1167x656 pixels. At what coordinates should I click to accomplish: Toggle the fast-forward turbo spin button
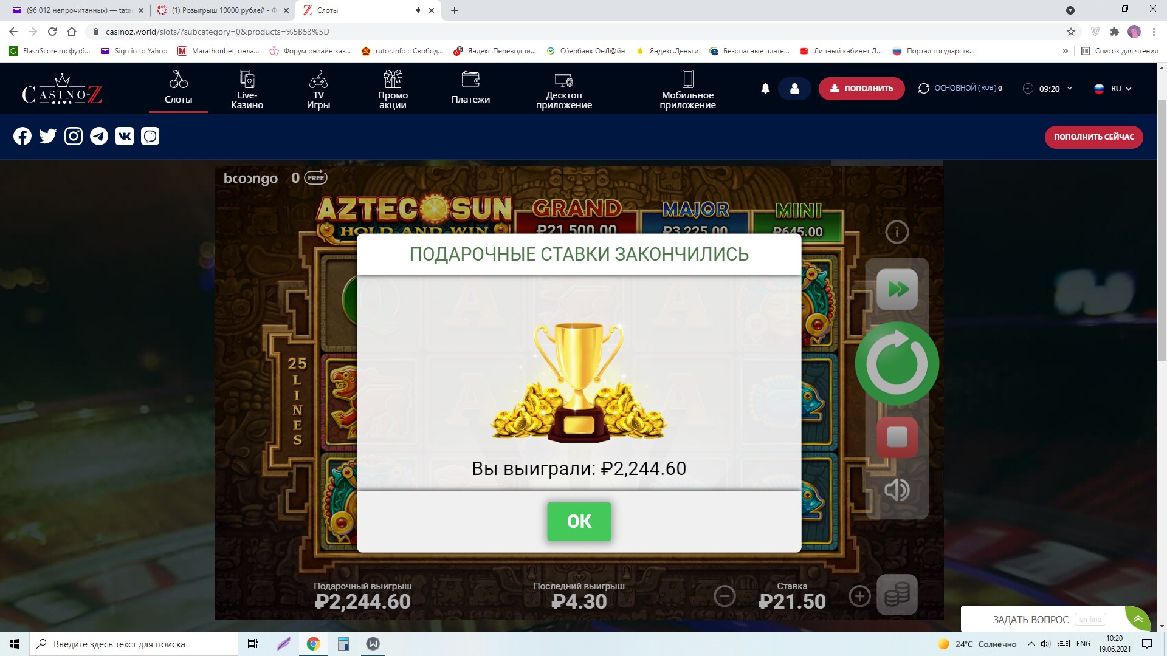click(x=897, y=289)
